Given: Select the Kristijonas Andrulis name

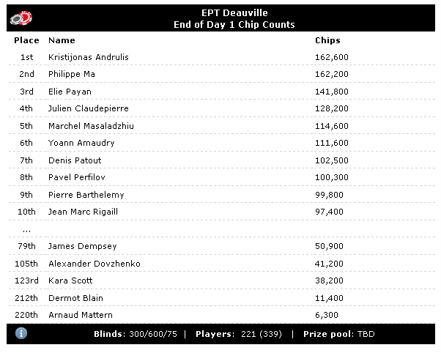Looking at the screenshot, I should [89, 57].
